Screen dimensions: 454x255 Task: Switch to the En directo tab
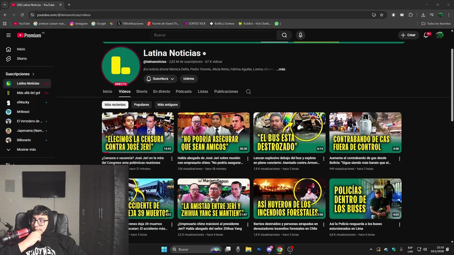tap(162, 91)
